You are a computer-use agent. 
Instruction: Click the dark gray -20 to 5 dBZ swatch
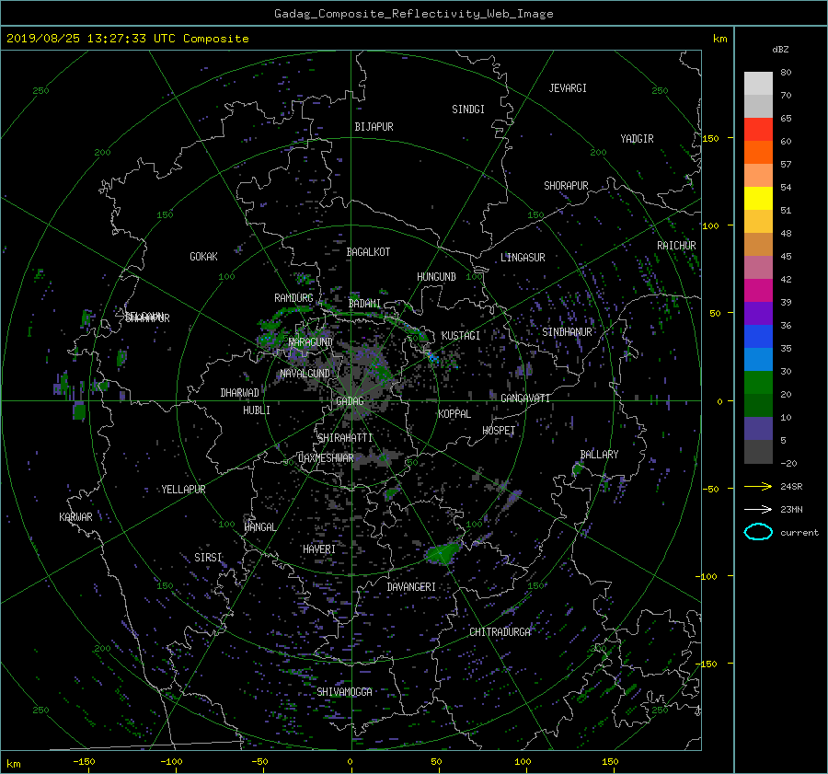(758, 452)
